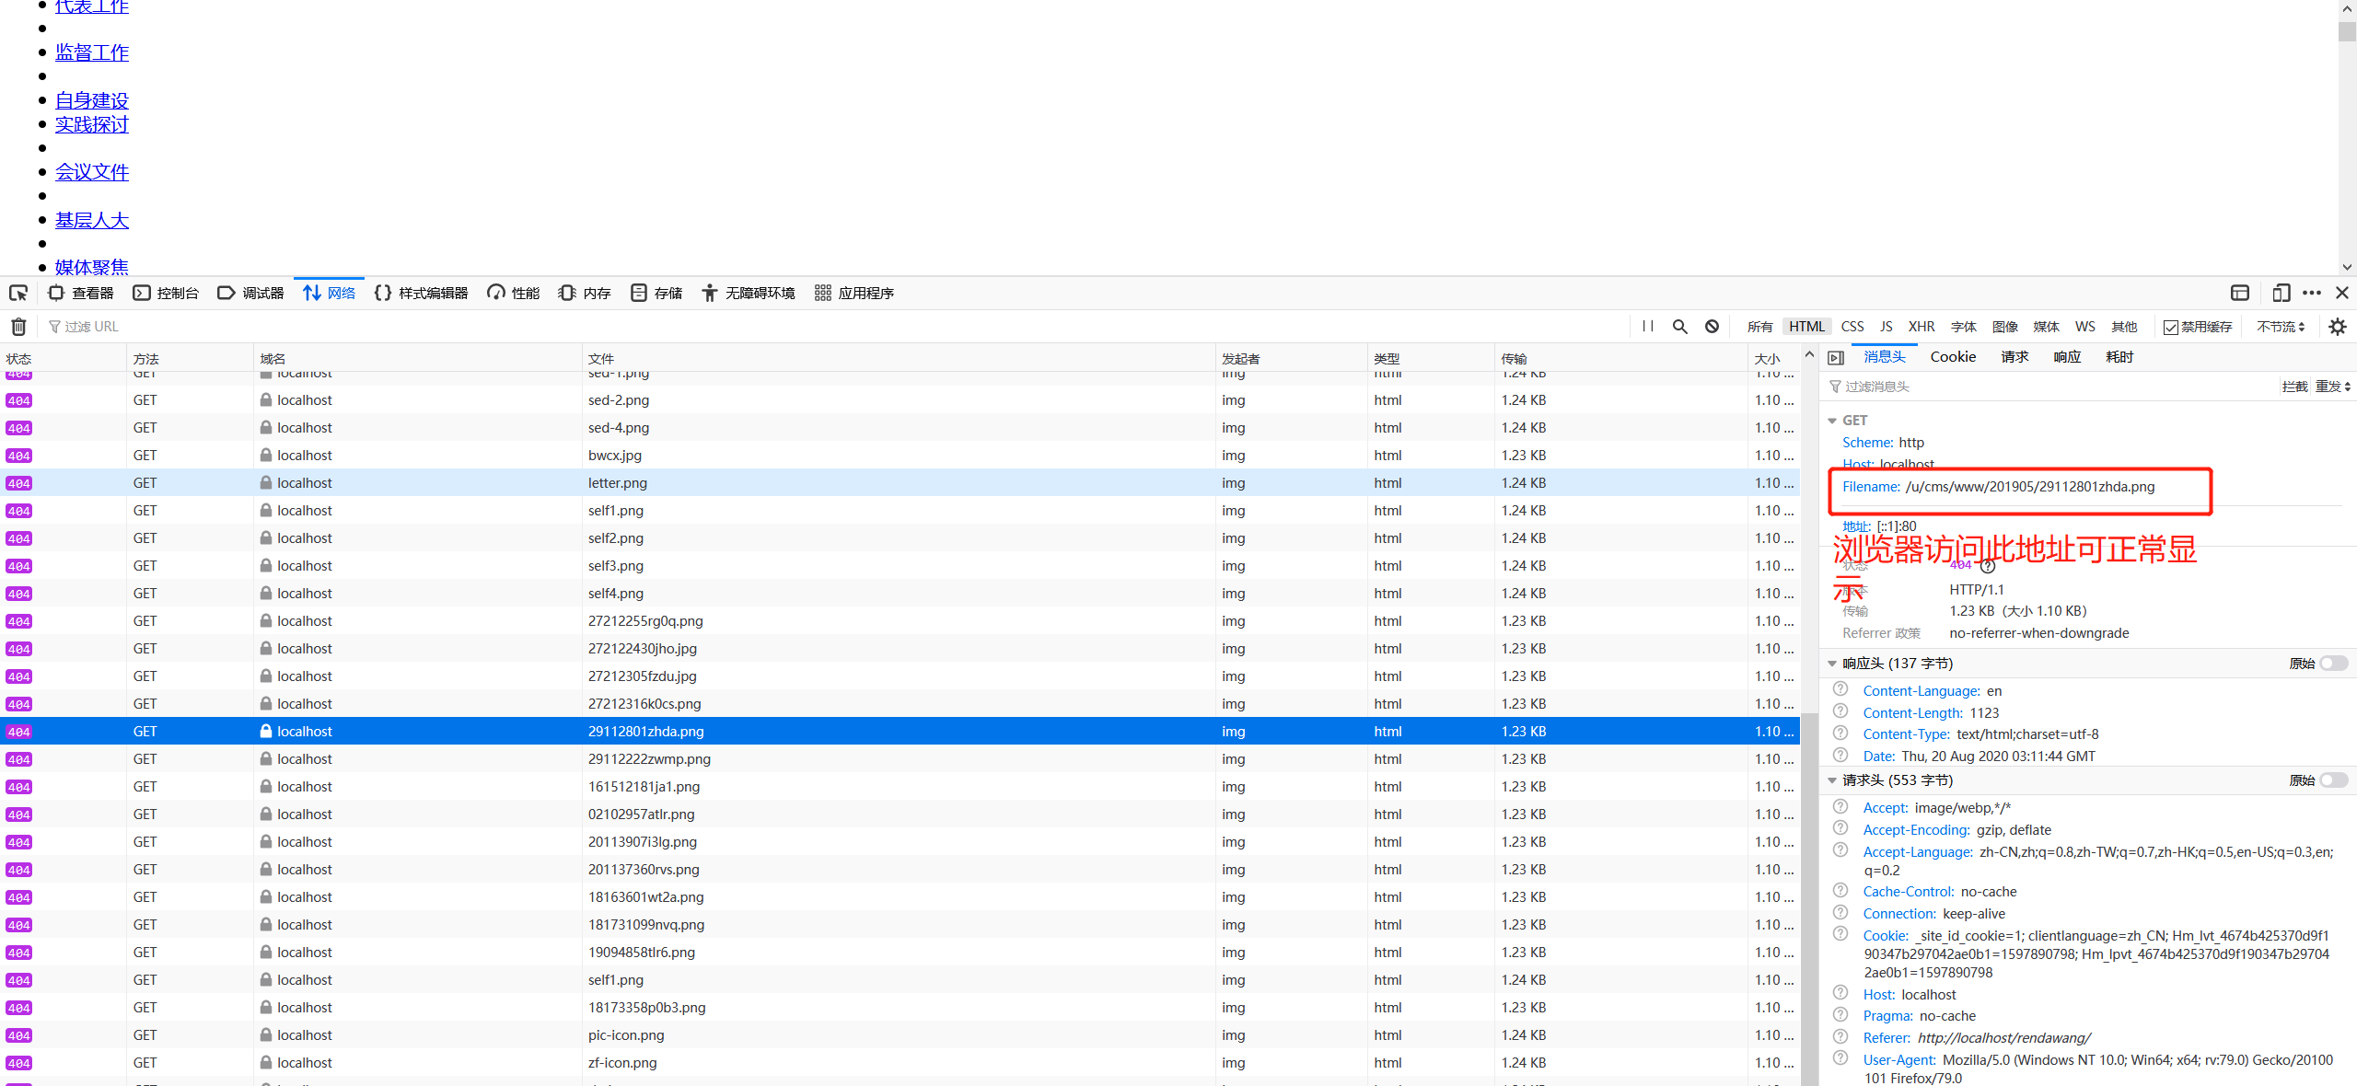Click the 监督工作 link
The height and width of the screenshot is (1086, 2357).
92,52
